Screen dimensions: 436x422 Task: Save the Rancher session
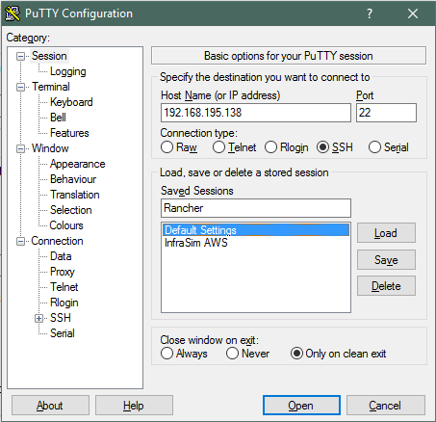pyautogui.click(x=386, y=259)
